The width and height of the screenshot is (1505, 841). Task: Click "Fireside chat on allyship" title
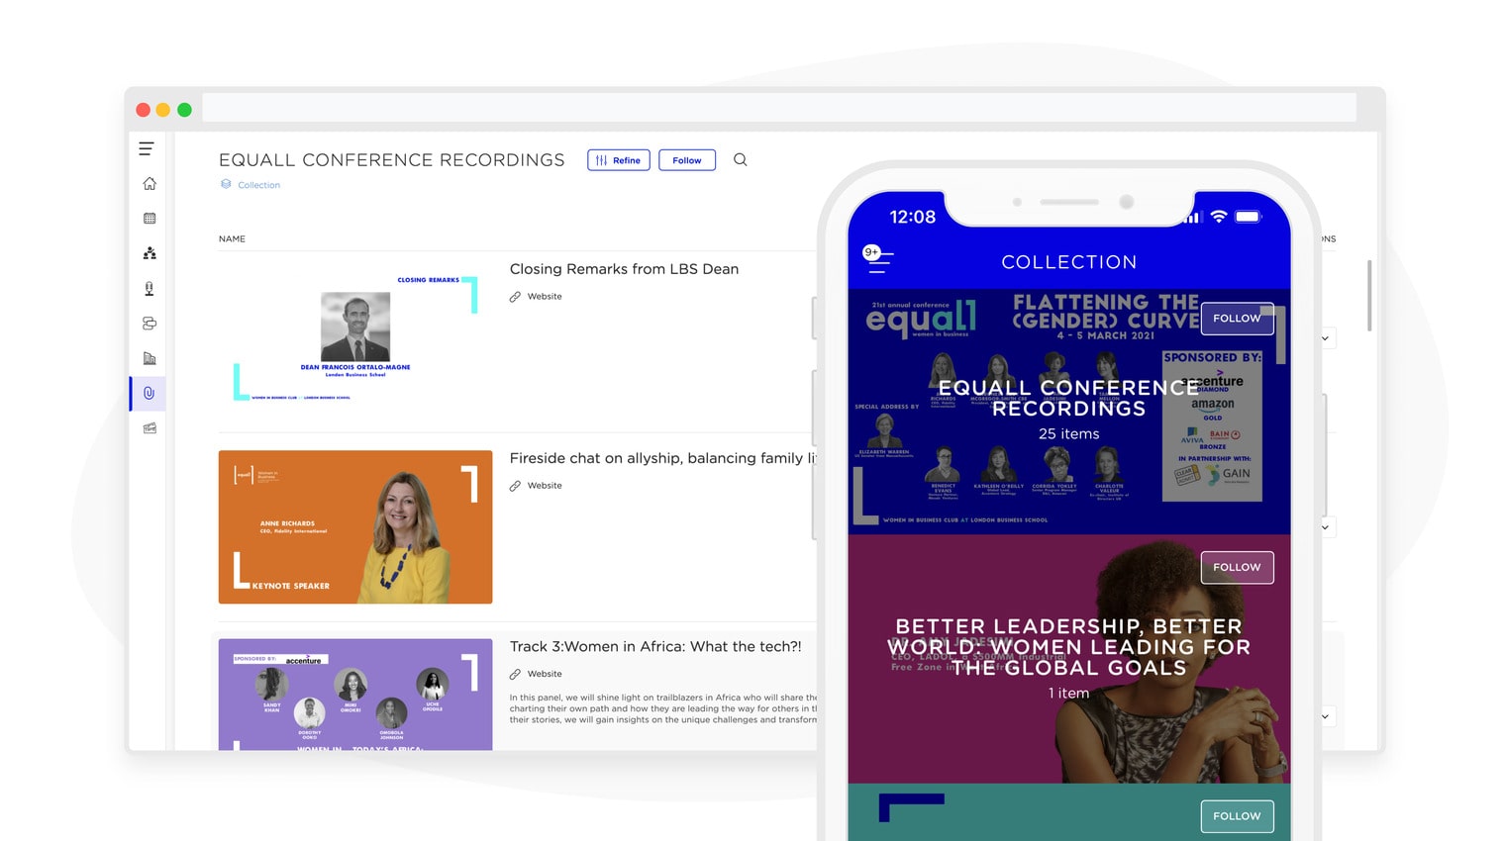(x=662, y=458)
